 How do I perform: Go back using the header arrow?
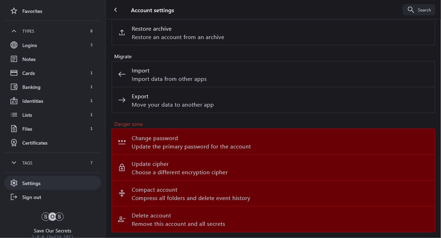pos(116,10)
